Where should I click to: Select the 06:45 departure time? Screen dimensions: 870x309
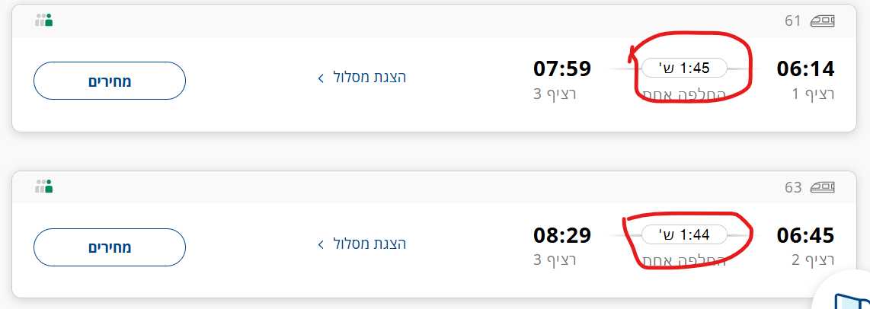click(805, 235)
